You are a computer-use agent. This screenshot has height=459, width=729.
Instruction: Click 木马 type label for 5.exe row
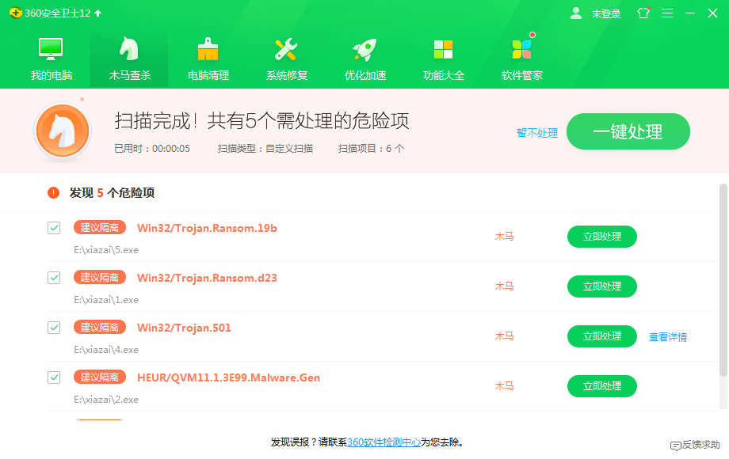point(505,237)
